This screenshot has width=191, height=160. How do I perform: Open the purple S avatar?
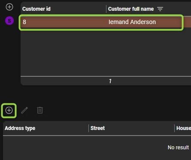(9, 21)
